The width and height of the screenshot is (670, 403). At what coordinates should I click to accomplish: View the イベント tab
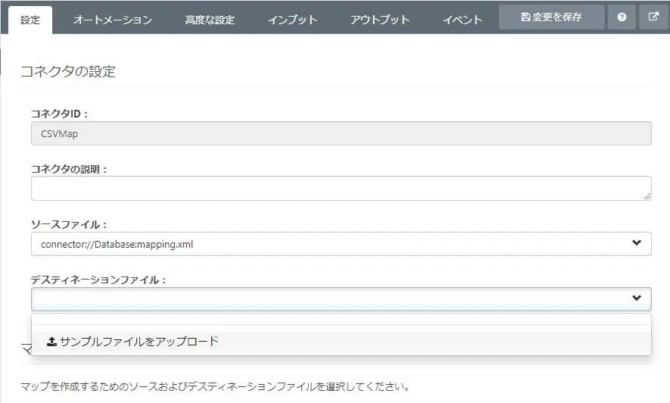tap(462, 20)
